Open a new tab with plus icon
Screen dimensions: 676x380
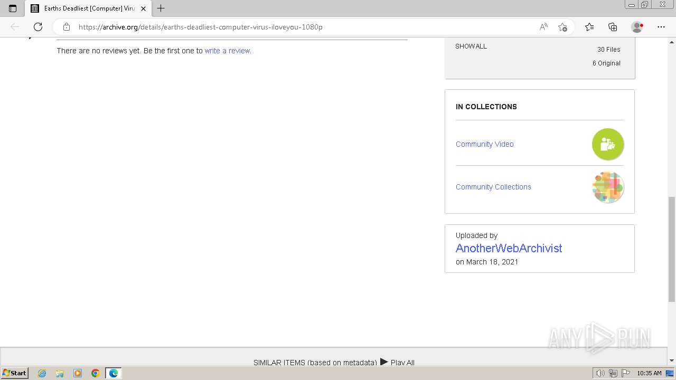(161, 8)
